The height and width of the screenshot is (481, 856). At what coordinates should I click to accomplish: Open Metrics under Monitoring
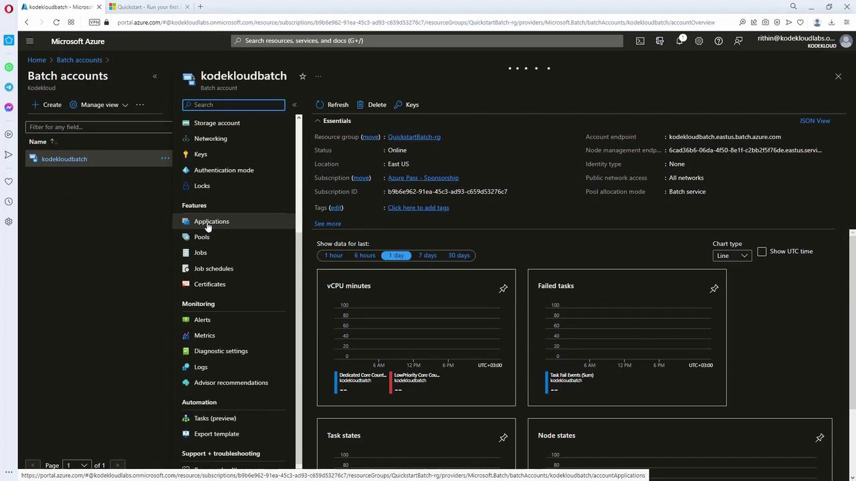(x=204, y=335)
